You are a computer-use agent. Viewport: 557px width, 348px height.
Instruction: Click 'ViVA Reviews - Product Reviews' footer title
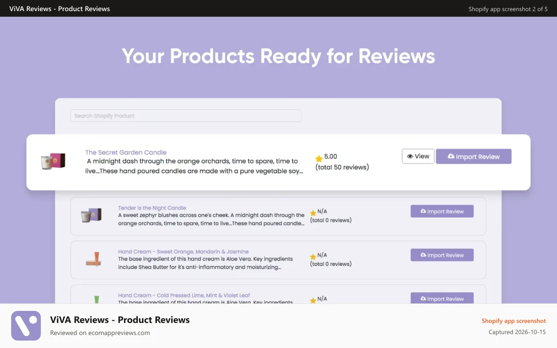[120, 320]
